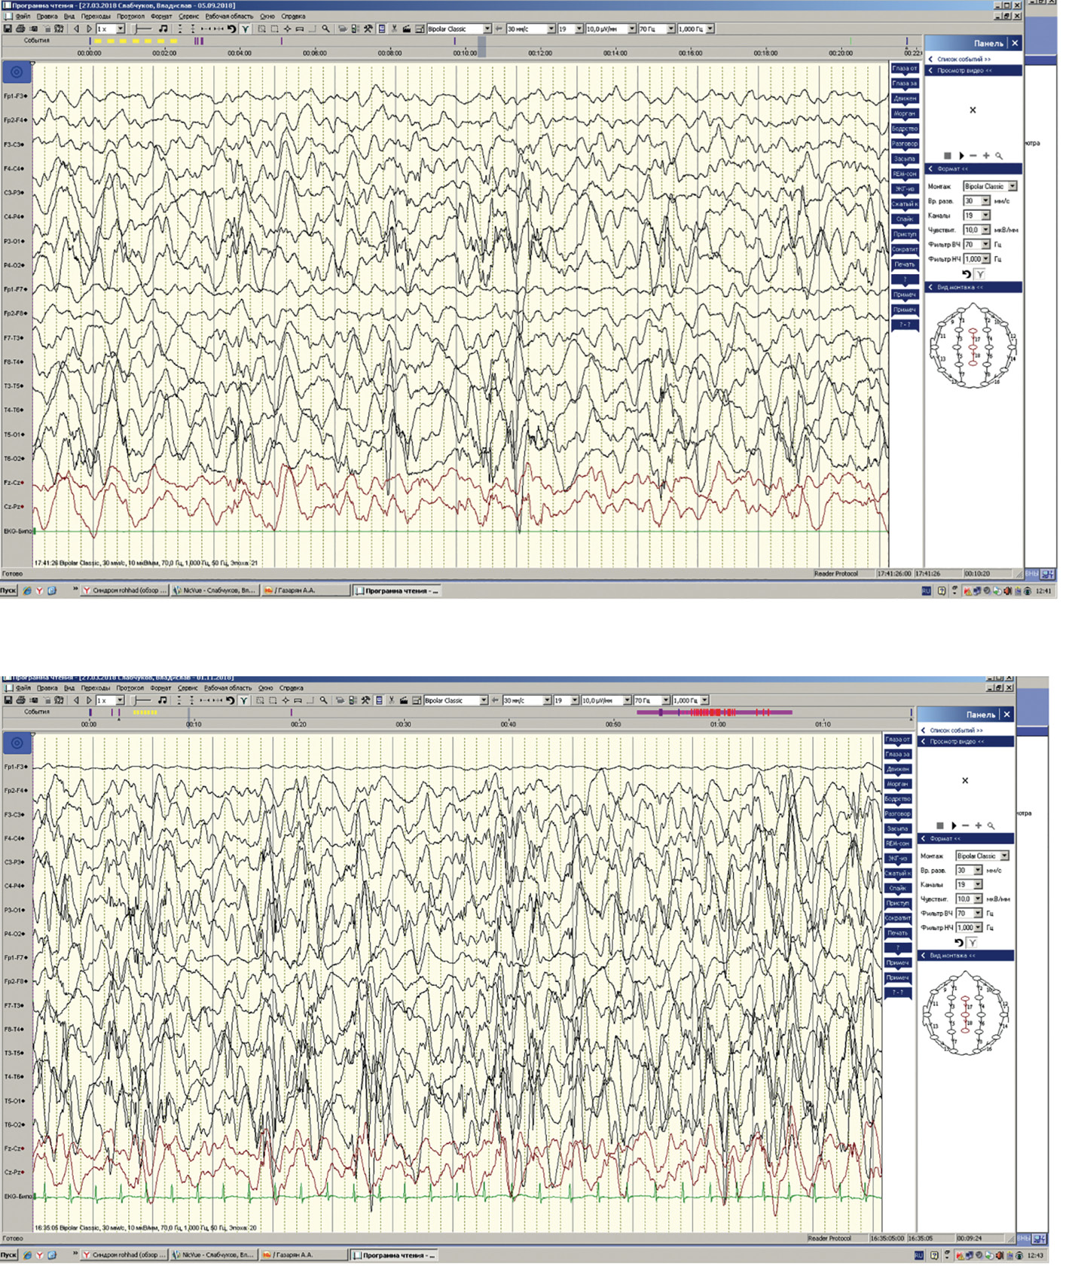Image resolution: width=1069 pixels, height=1272 pixels.
Task: Click the Спайк event button in upper window
Action: (x=905, y=219)
